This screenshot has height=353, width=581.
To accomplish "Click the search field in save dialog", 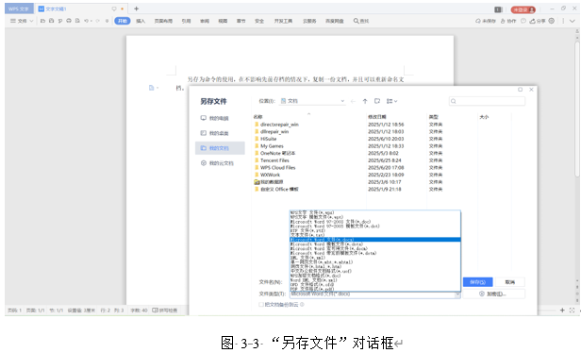I will pyautogui.click(x=487, y=101).
